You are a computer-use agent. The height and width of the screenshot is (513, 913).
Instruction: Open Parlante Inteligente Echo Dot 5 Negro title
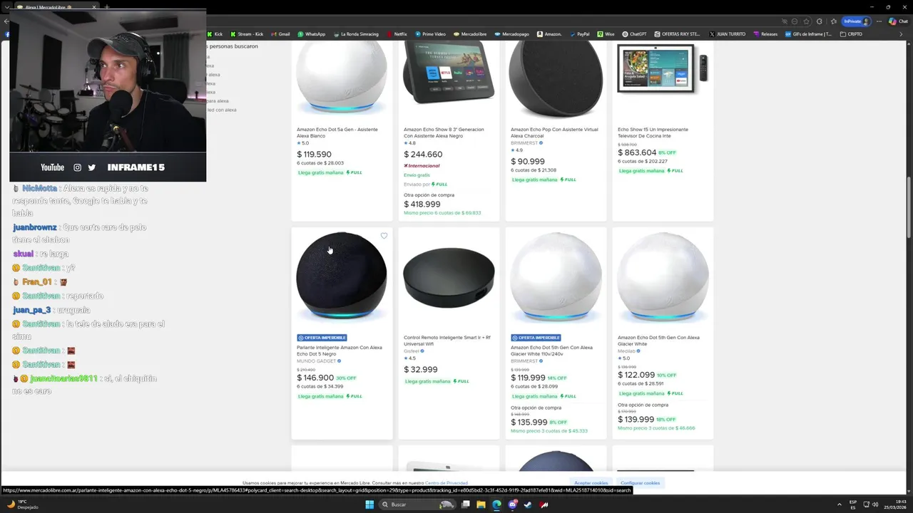(340, 351)
